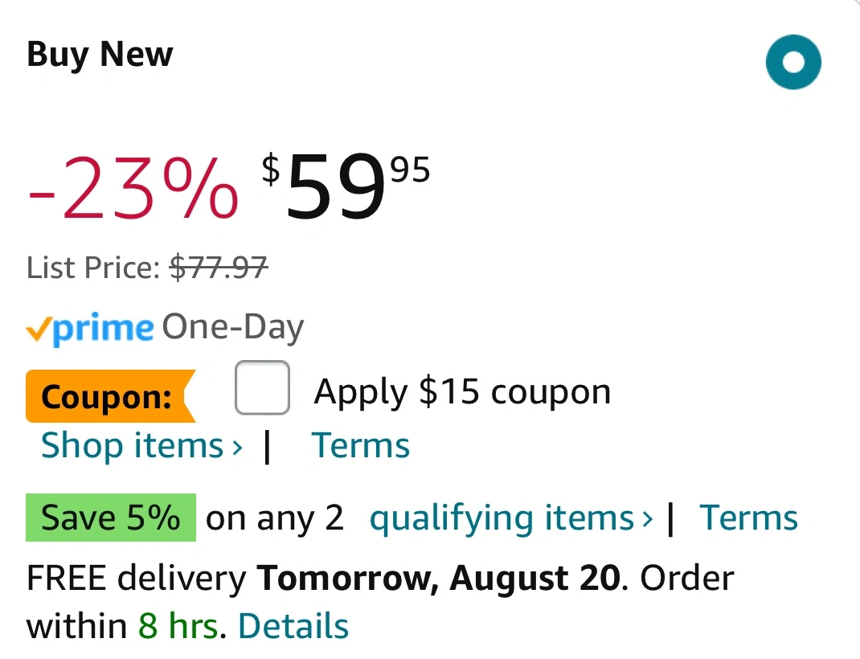The width and height of the screenshot is (860, 659).
Task: Click the orange Coupon badge
Action: 107,396
